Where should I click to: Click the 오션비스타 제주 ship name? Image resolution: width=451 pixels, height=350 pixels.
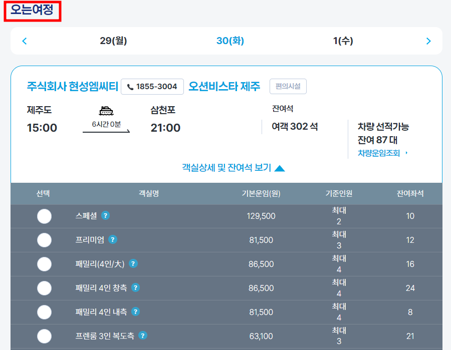pos(224,86)
